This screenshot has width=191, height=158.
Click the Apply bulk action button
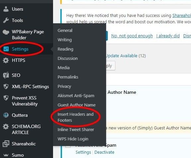click(x=110, y=66)
